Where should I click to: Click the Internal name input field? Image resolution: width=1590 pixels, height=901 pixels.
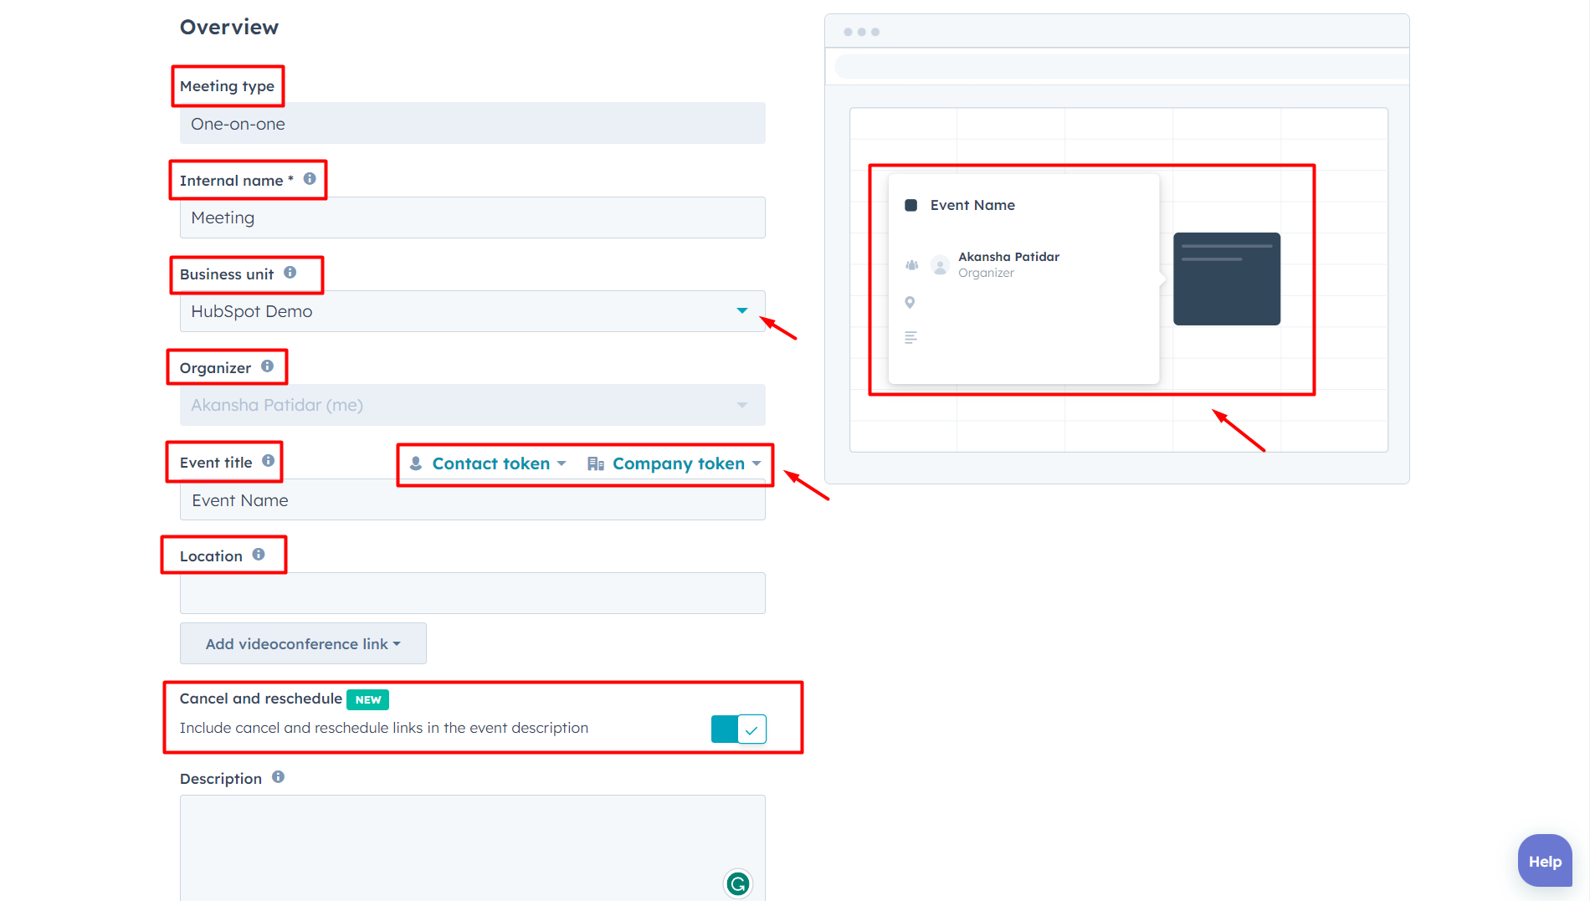(473, 218)
